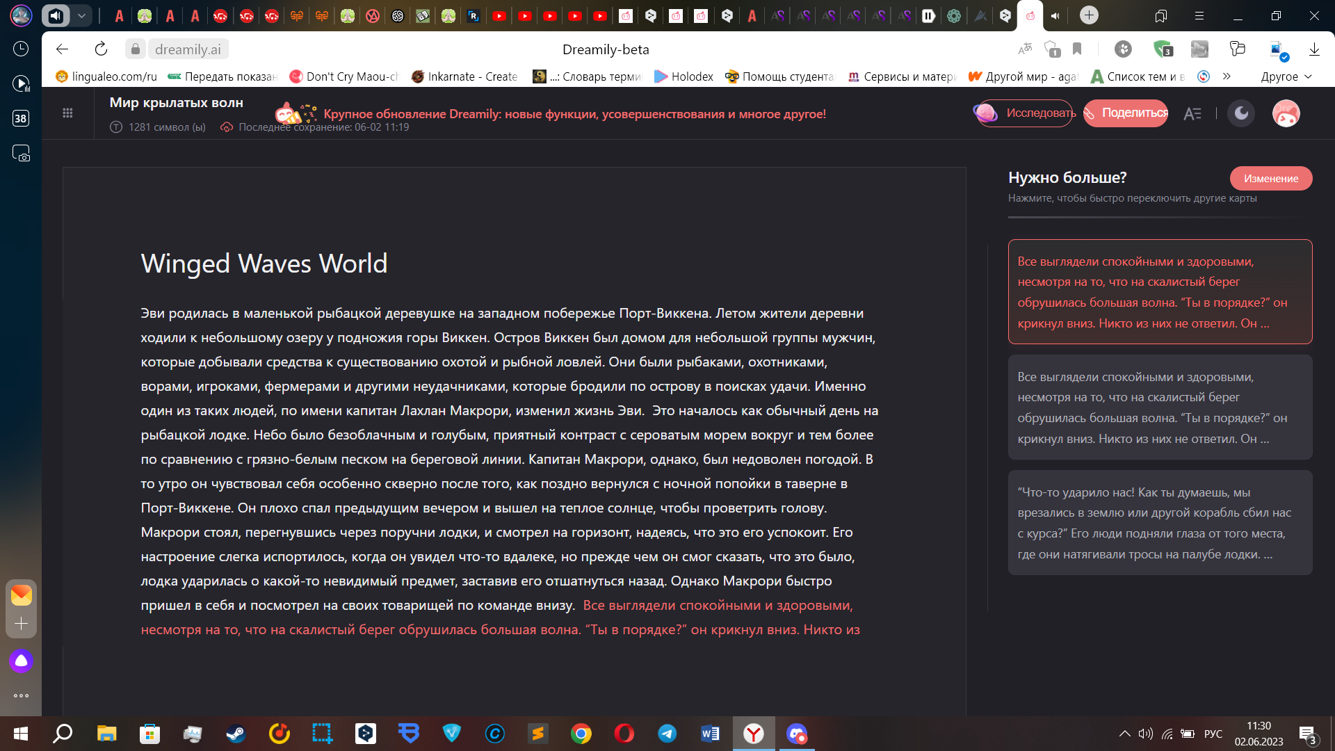Image resolution: width=1335 pixels, height=751 pixels.
Task: Reload the page with refresh icon
Action: coord(101,49)
